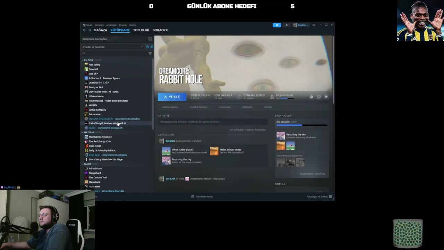Click the blue announcements megaphone icon
Viewport: 444px width, 250px height.
[277, 25]
